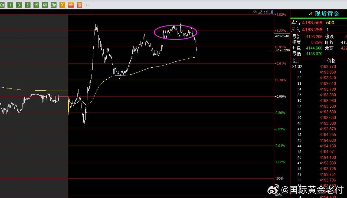Select the :32 tick price 4193.810
347x198 pixels.
pos(328,78)
